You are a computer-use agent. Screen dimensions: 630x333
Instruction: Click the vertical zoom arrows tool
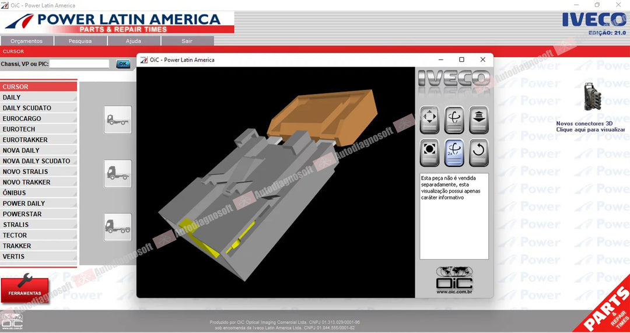click(x=478, y=120)
